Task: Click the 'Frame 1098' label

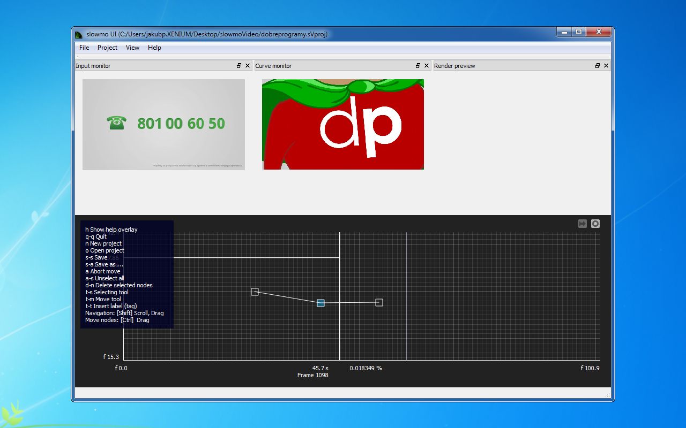Action: [x=313, y=375]
